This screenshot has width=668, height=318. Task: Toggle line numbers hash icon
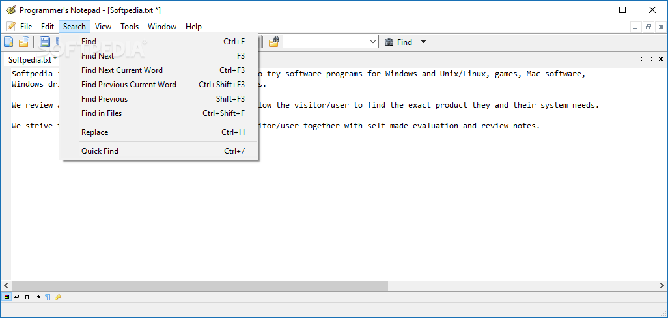pyautogui.click(x=27, y=296)
